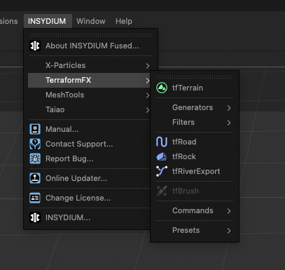Click the Online Updater upload icon
The height and width of the screenshot is (270, 285).
coord(35,178)
